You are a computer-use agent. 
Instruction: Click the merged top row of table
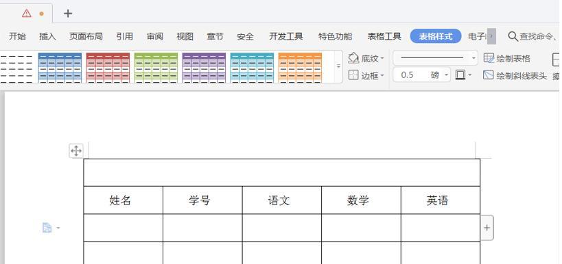[x=282, y=172]
